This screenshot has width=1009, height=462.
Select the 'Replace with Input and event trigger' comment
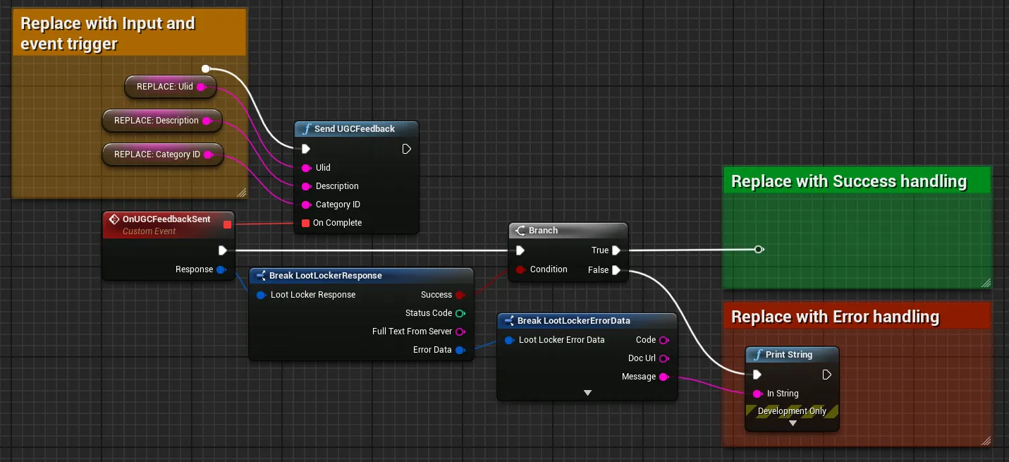click(x=130, y=33)
